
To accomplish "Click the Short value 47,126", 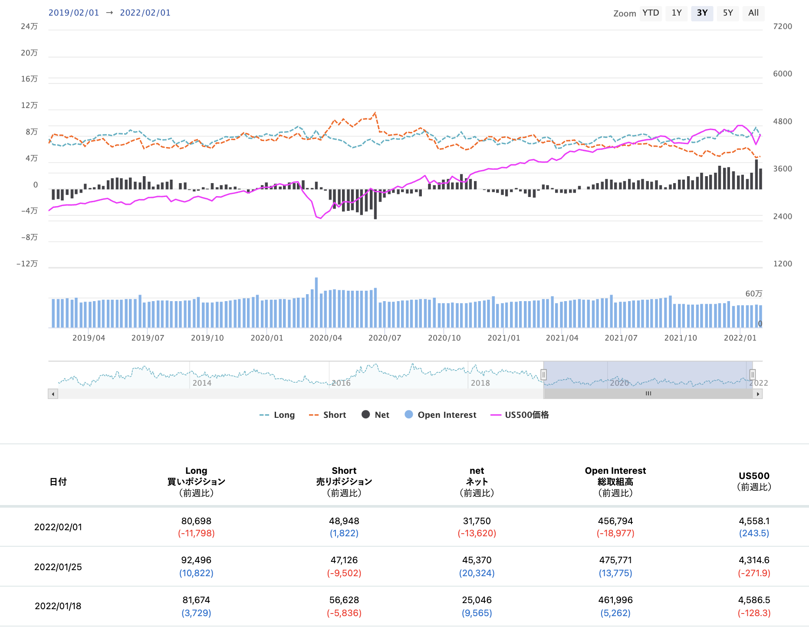I will pyautogui.click(x=344, y=560).
